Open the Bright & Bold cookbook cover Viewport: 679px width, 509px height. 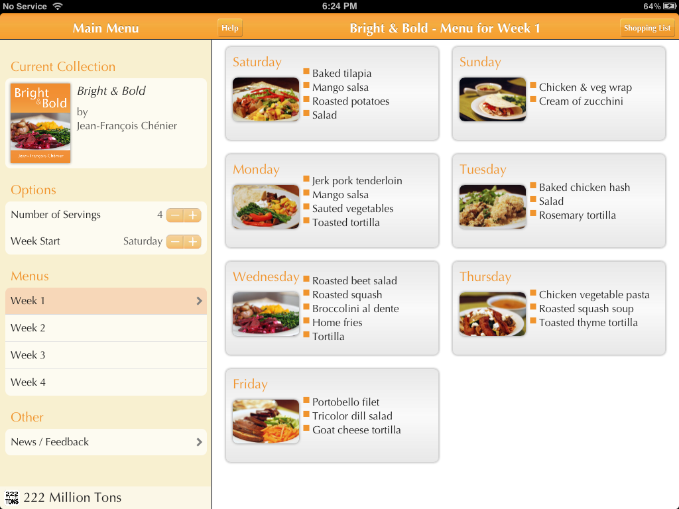point(40,123)
